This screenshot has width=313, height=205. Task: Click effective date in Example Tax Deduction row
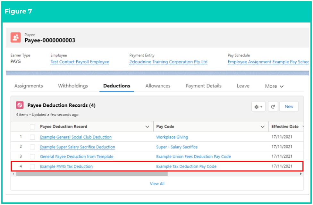(x=282, y=166)
